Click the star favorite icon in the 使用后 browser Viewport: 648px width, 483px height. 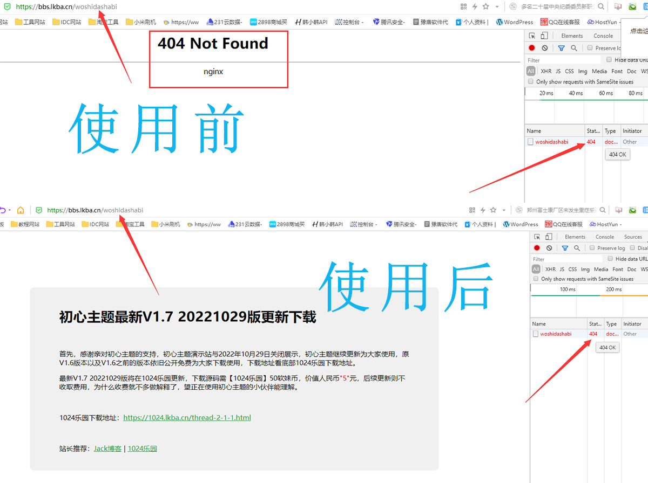(x=493, y=210)
